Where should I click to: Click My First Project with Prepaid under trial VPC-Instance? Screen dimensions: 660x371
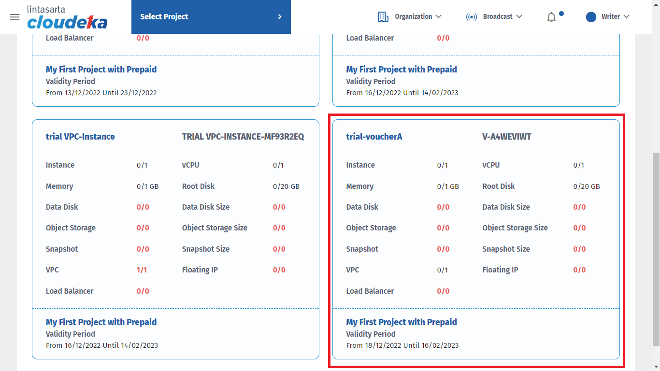pos(101,322)
